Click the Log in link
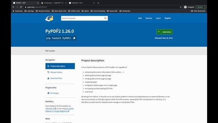The width and height of the screenshot is (218, 123). [x=158, y=18]
